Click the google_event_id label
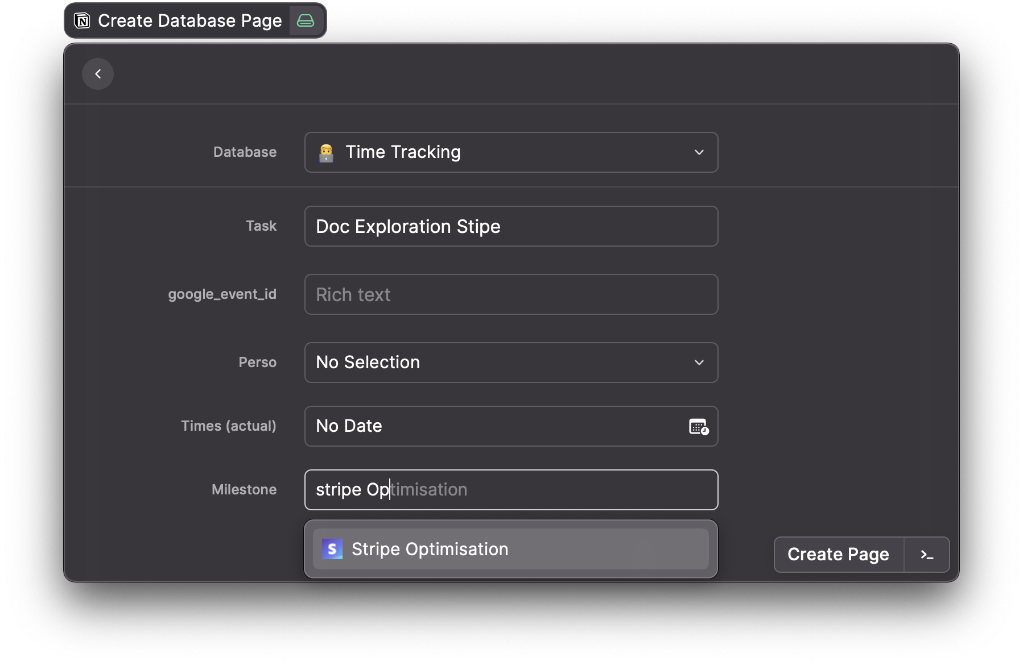1023x666 pixels. point(222,294)
